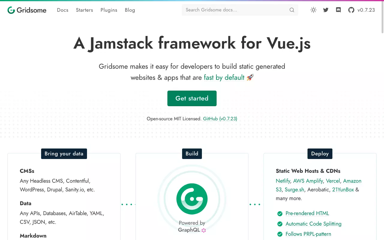Click the Static Web Hosts & CDNs heading

(308, 171)
